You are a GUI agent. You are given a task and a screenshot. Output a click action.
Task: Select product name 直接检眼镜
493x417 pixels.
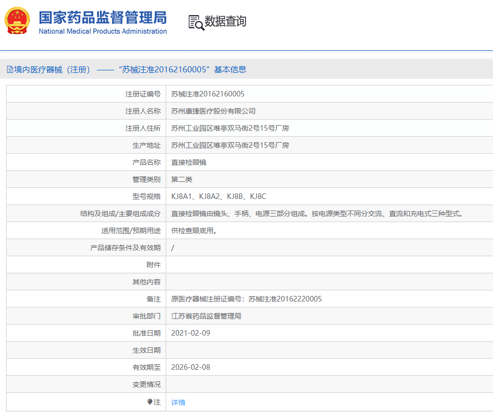[x=189, y=162]
